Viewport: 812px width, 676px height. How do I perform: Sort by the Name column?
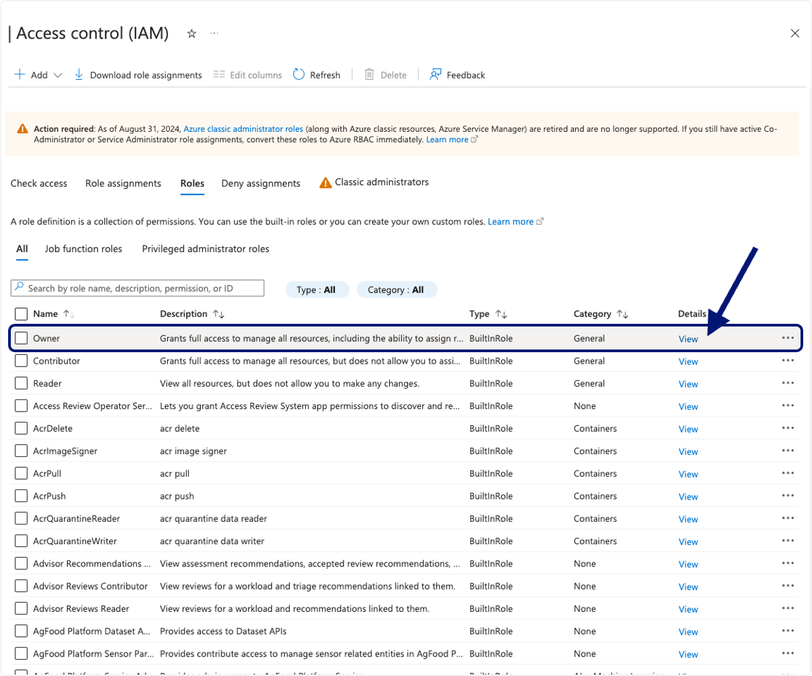click(53, 314)
